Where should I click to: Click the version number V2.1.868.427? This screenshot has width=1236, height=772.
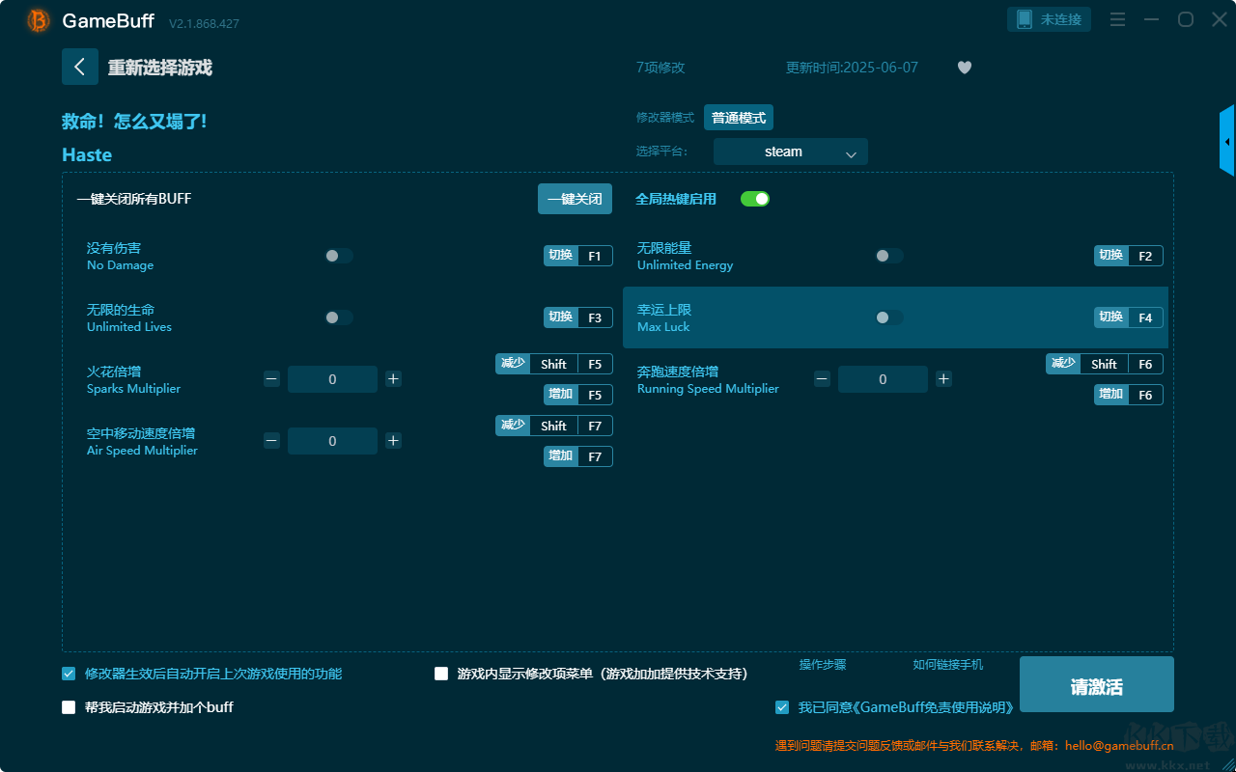204,23
